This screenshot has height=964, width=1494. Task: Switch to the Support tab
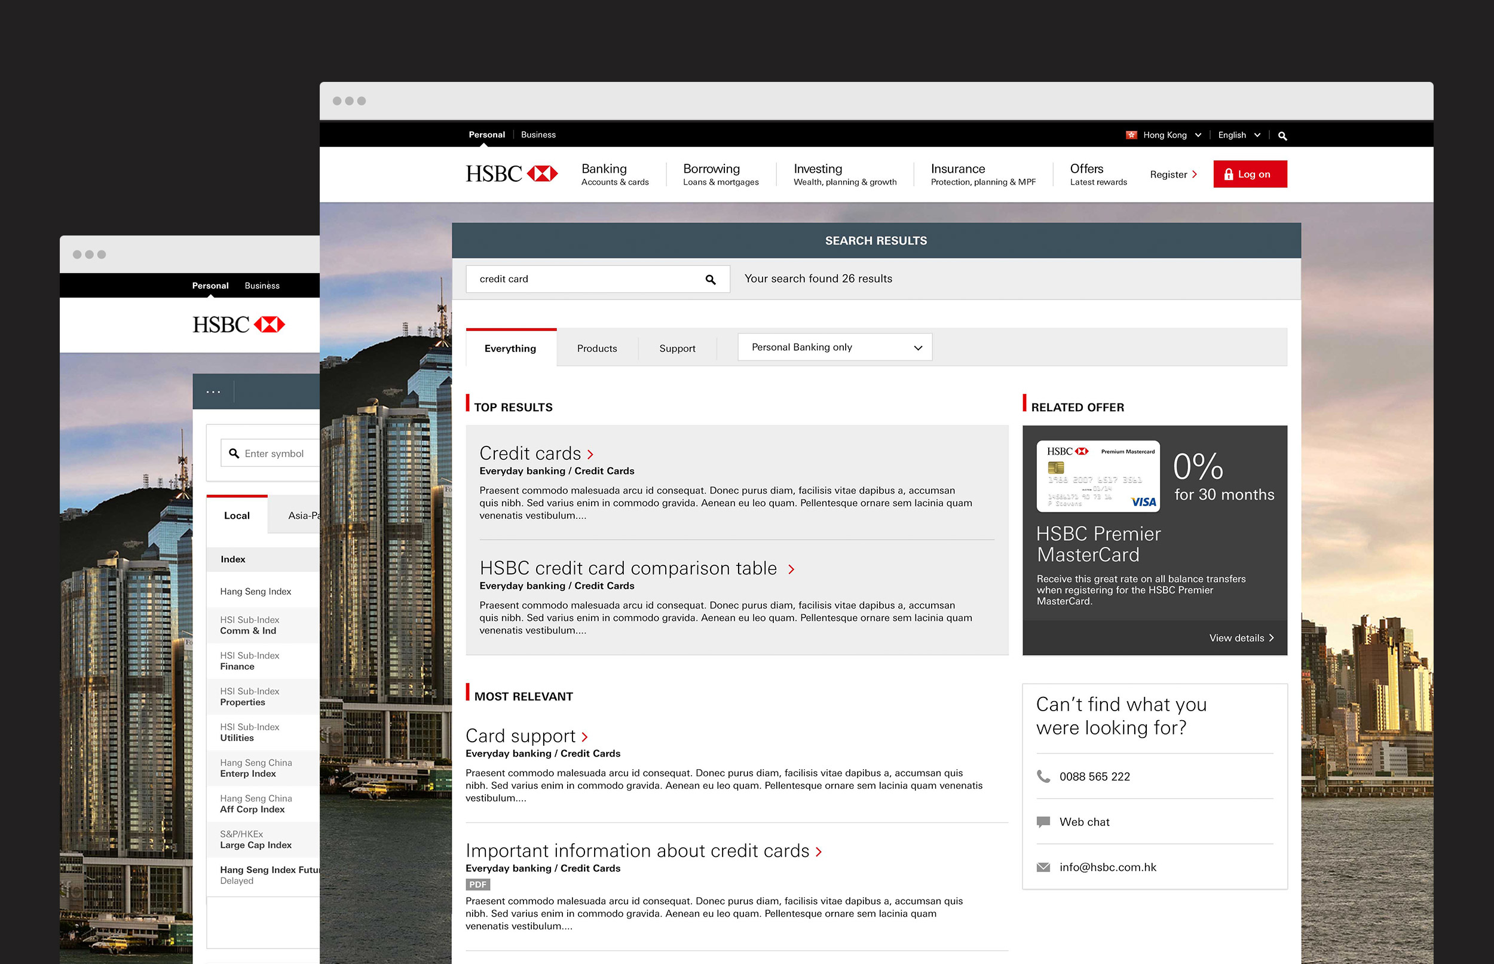tap(677, 348)
